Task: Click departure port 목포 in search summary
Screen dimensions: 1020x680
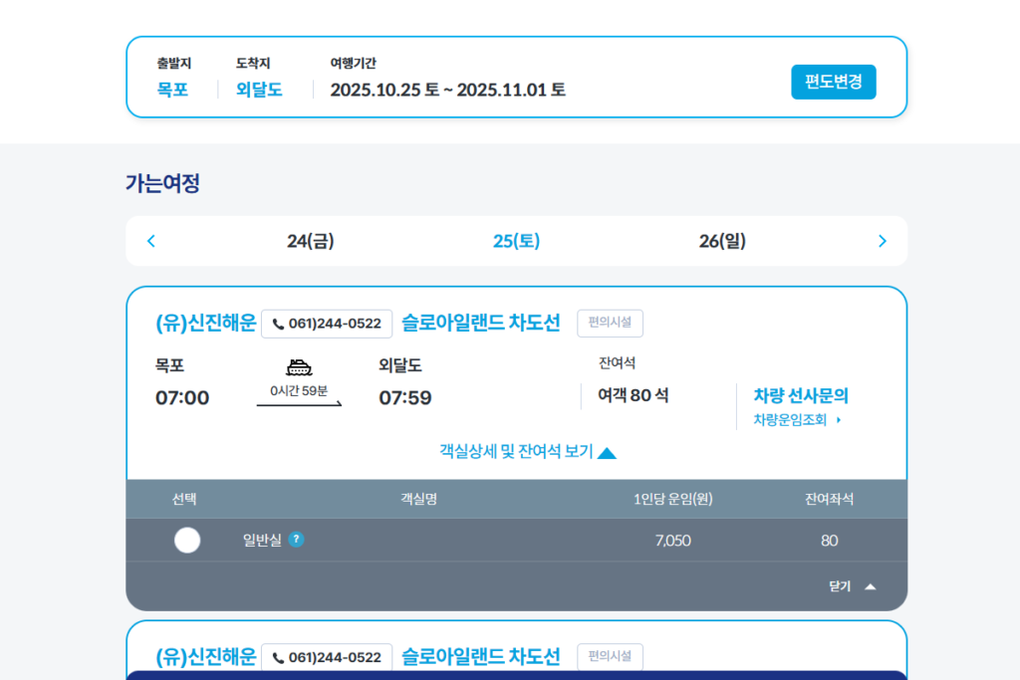Action: (172, 90)
